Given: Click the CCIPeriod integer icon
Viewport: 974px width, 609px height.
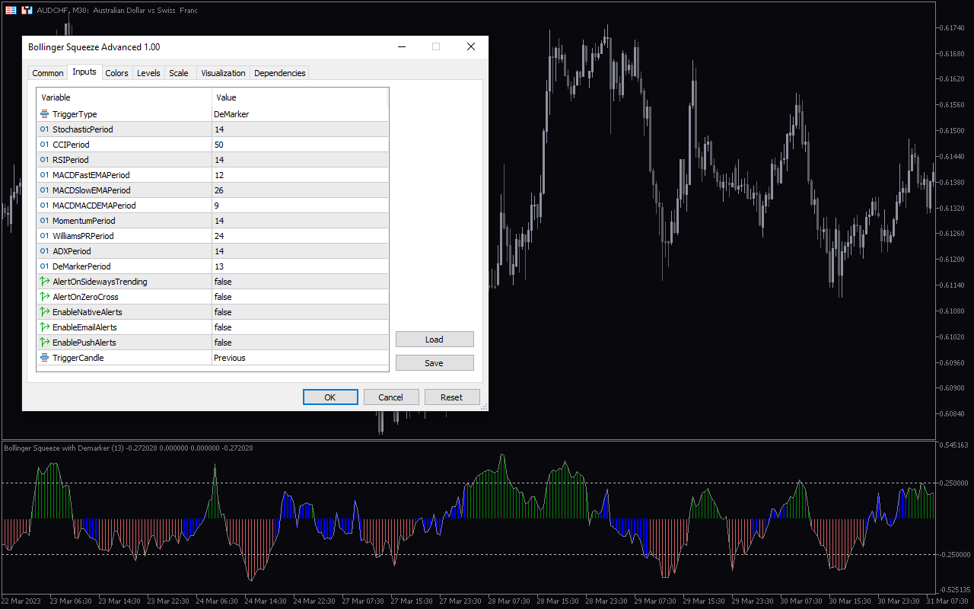Looking at the screenshot, I should point(44,145).
